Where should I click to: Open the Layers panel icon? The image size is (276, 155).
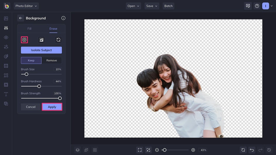click(78, 150)
